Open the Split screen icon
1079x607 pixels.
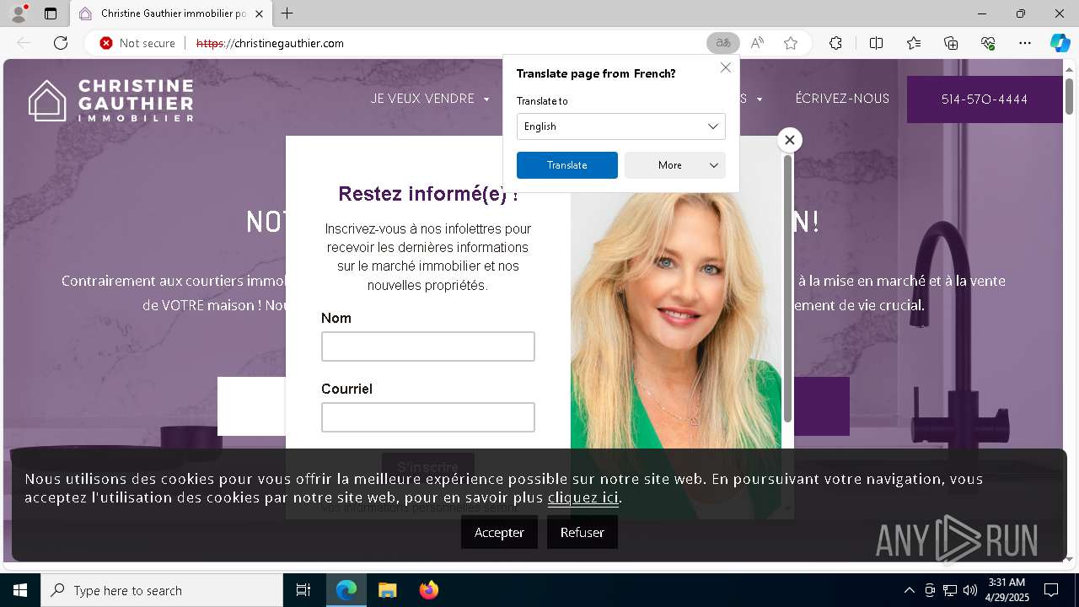coord(876,43)
